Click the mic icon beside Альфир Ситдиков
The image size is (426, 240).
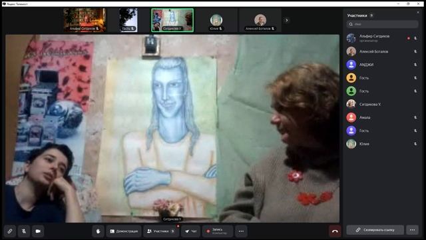(415, 39)
